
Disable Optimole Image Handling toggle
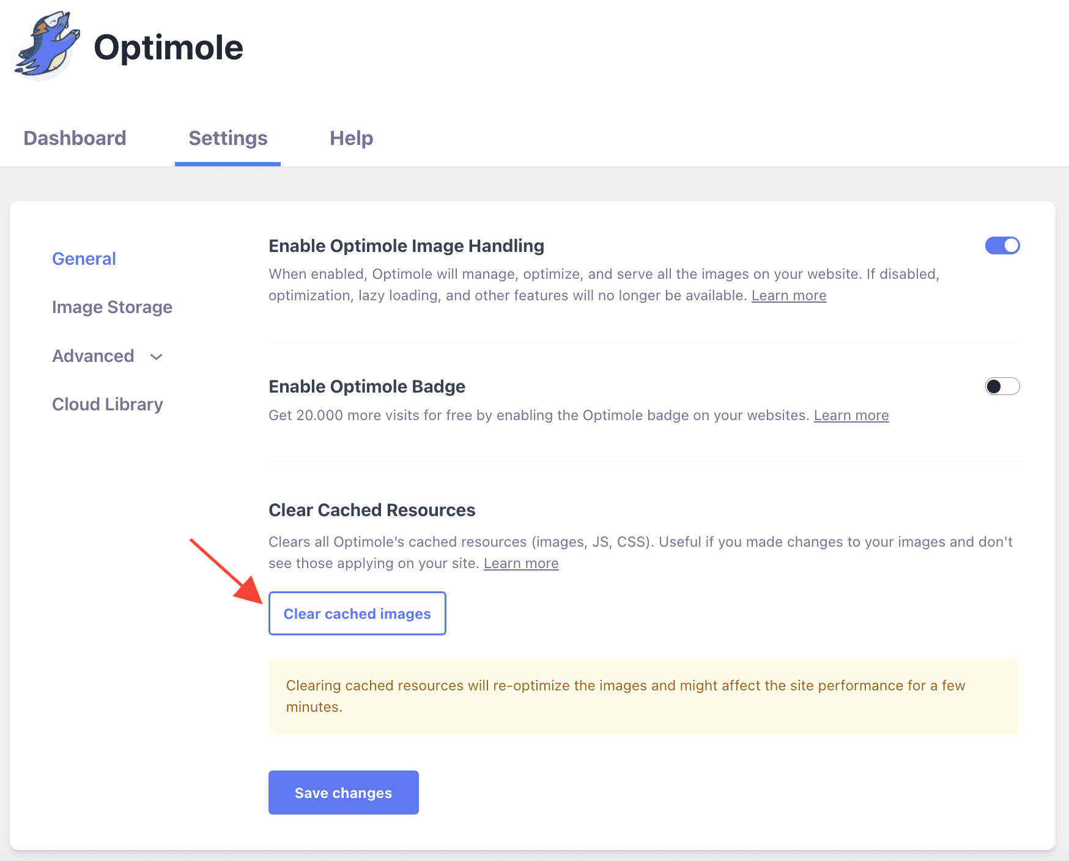point(1002,246)
